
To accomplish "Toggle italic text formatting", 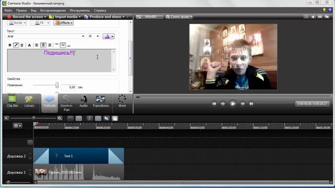I will [16, 45].
